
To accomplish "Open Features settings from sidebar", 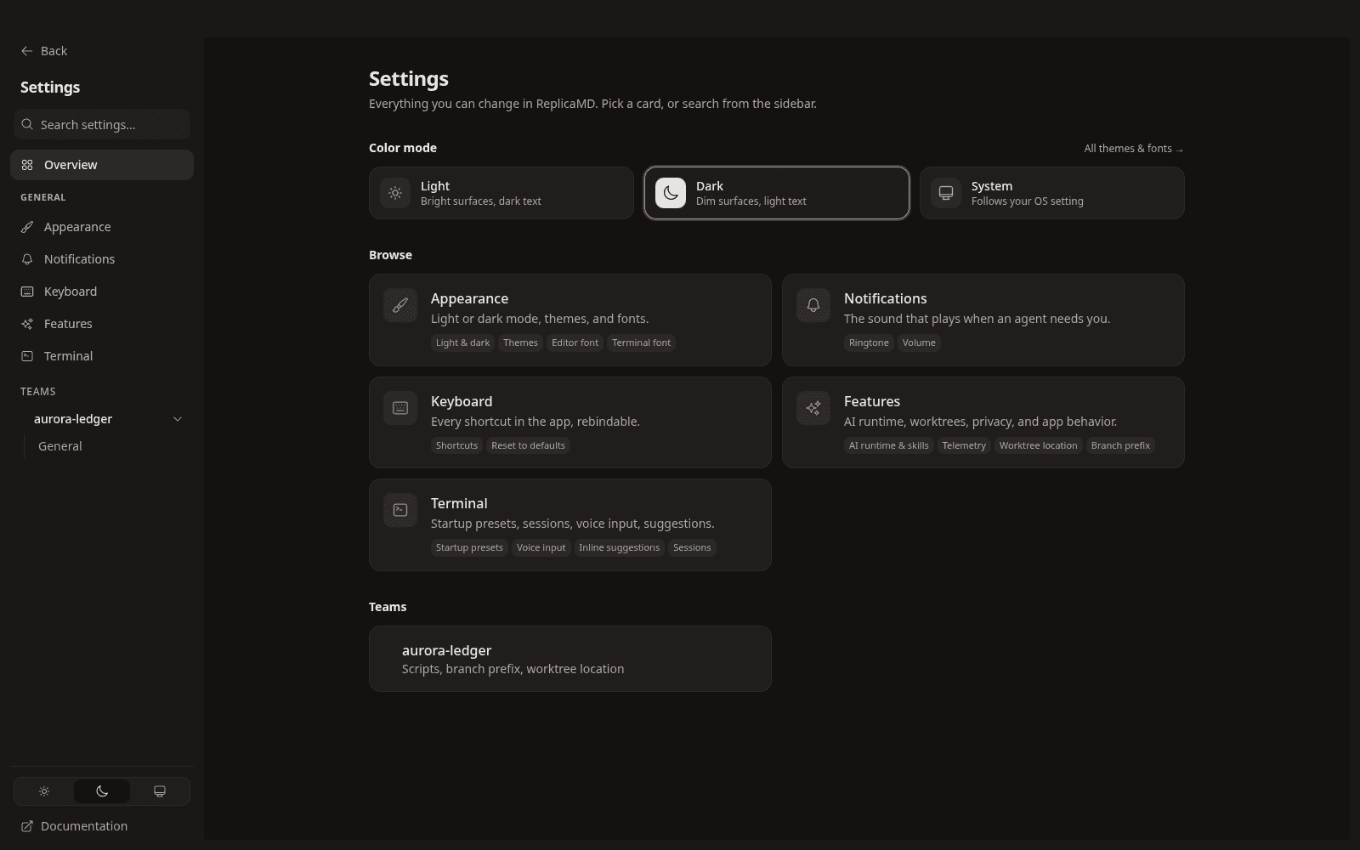I will tap(102, 324).
